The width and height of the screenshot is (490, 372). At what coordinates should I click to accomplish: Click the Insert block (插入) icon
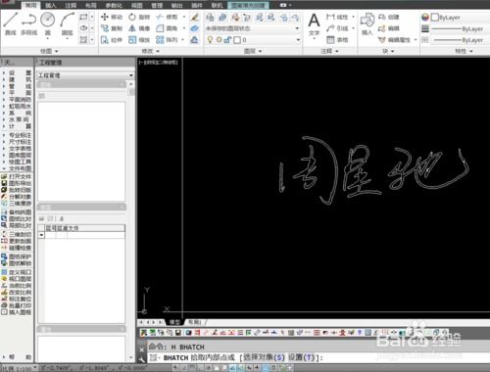tap(367, 24)
